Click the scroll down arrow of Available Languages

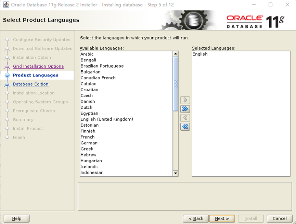click(x=175, y=173)
